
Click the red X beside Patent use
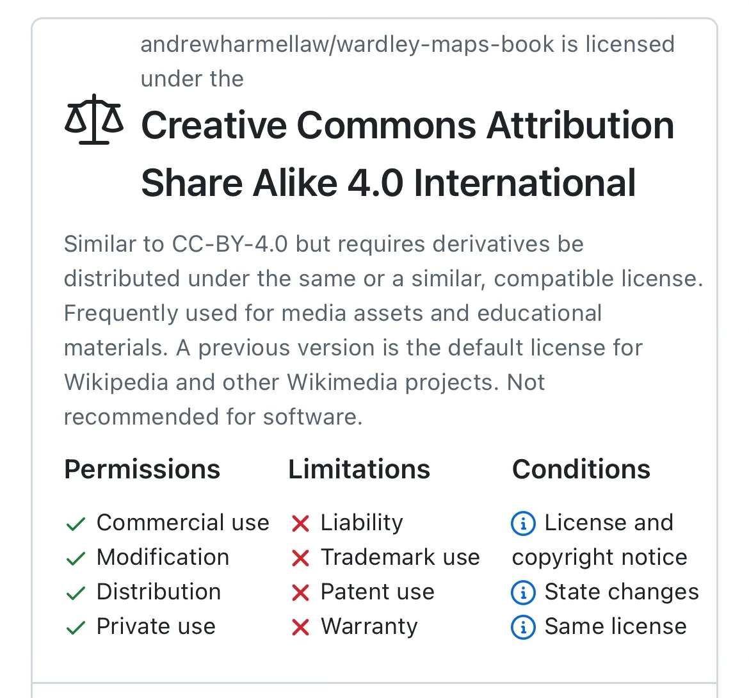(300, 594)
